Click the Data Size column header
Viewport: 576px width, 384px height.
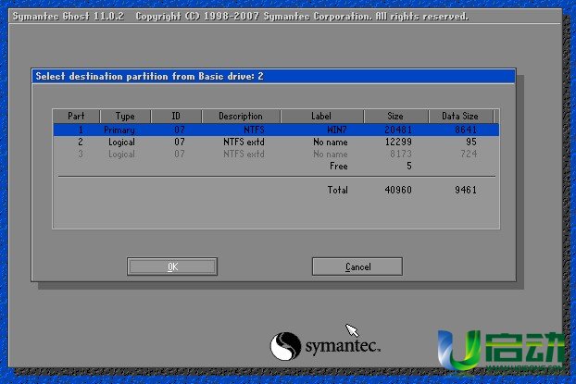pos(460,116)
